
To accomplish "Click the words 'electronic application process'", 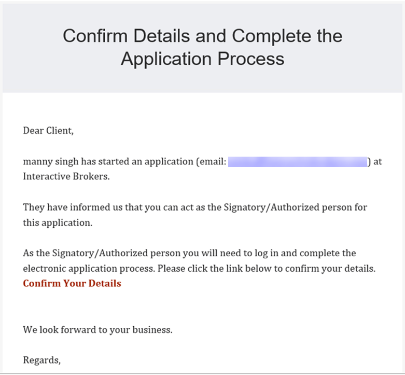I will (89, 269).
